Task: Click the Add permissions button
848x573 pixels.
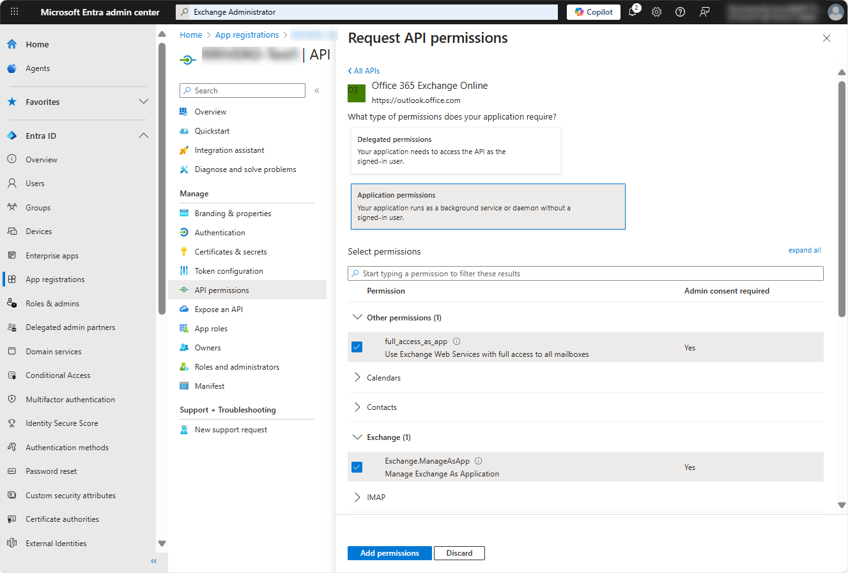Action: click(389, 553)
